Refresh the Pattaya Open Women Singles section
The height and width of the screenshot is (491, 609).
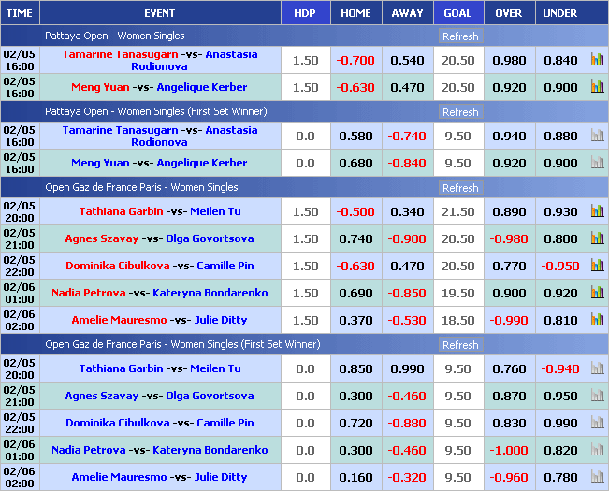pos(459,36)
